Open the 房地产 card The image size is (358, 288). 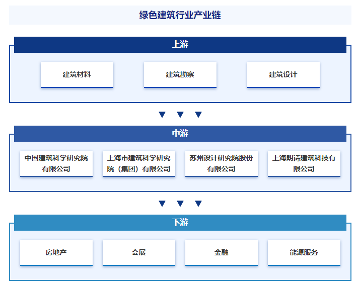point(56,252)
